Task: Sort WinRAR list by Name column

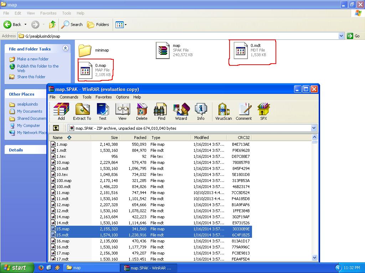Action: pos(70,138)
